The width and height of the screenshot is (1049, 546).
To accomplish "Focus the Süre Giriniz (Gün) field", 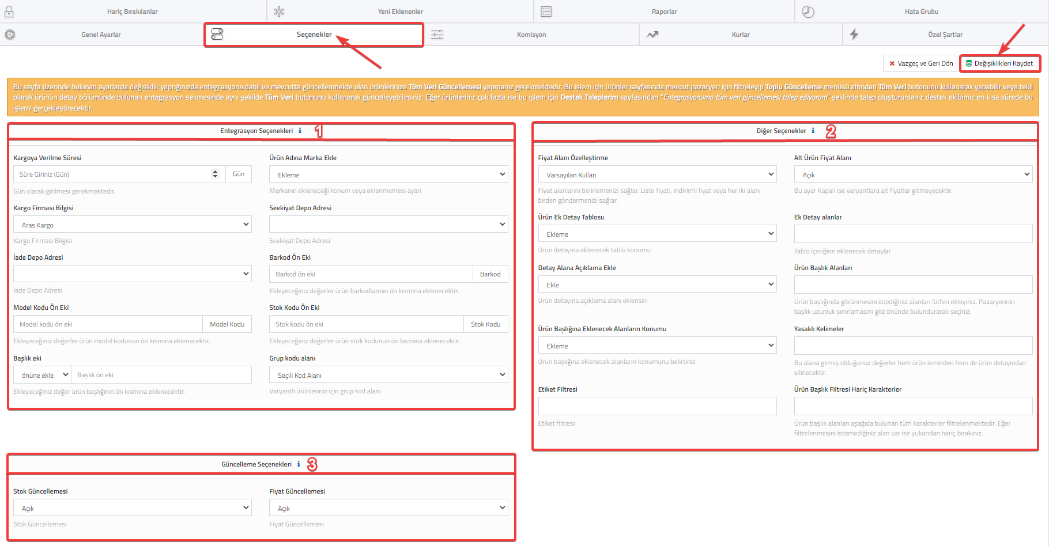I will point(119,174).
